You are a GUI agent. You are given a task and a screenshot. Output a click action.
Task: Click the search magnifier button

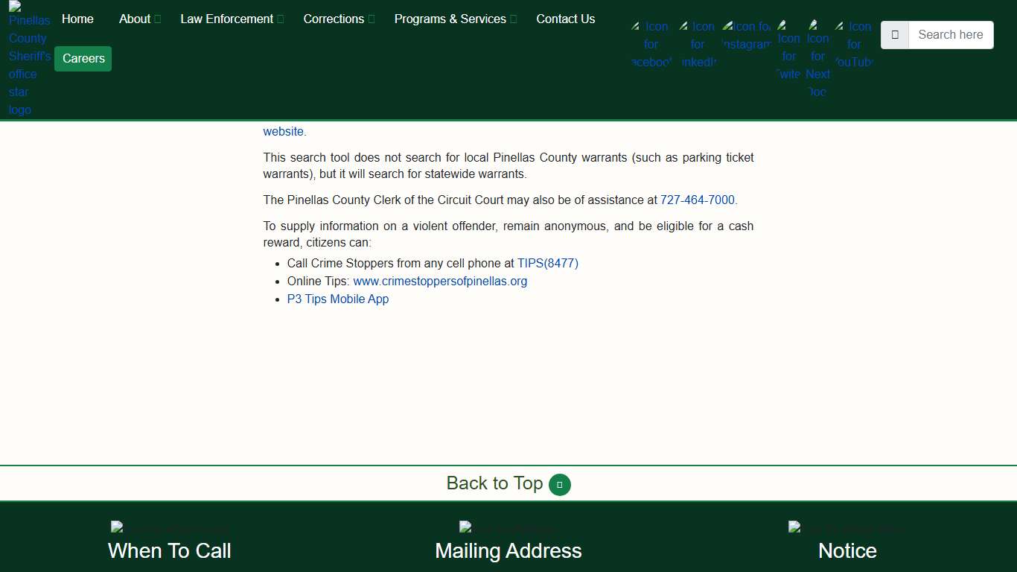pyautogui.click(x=895, y=35)
